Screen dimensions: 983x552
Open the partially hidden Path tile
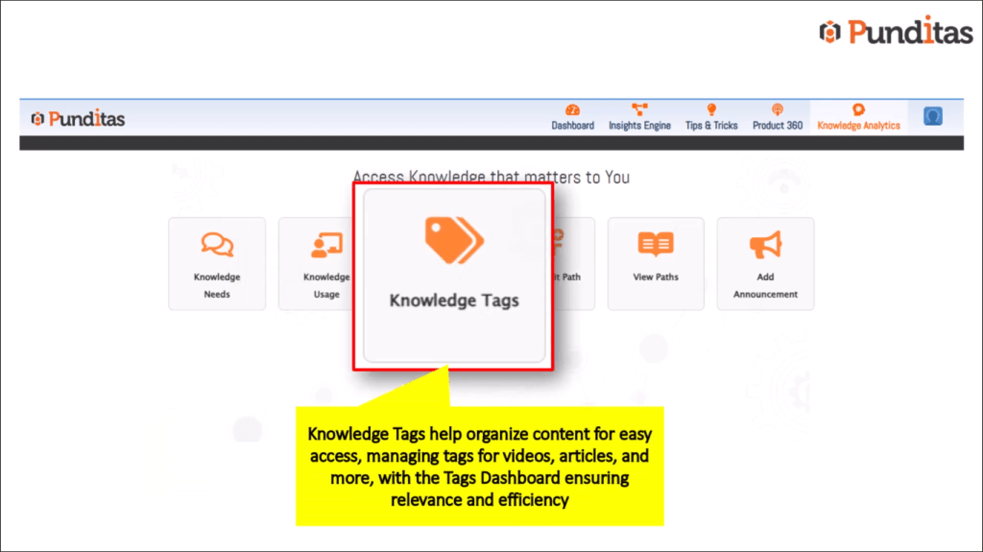coord(571,264)
